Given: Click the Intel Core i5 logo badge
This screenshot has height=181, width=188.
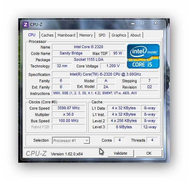Looking at the screenshot, I should 143,56.
